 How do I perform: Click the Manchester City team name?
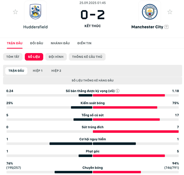tap(147, 27)
